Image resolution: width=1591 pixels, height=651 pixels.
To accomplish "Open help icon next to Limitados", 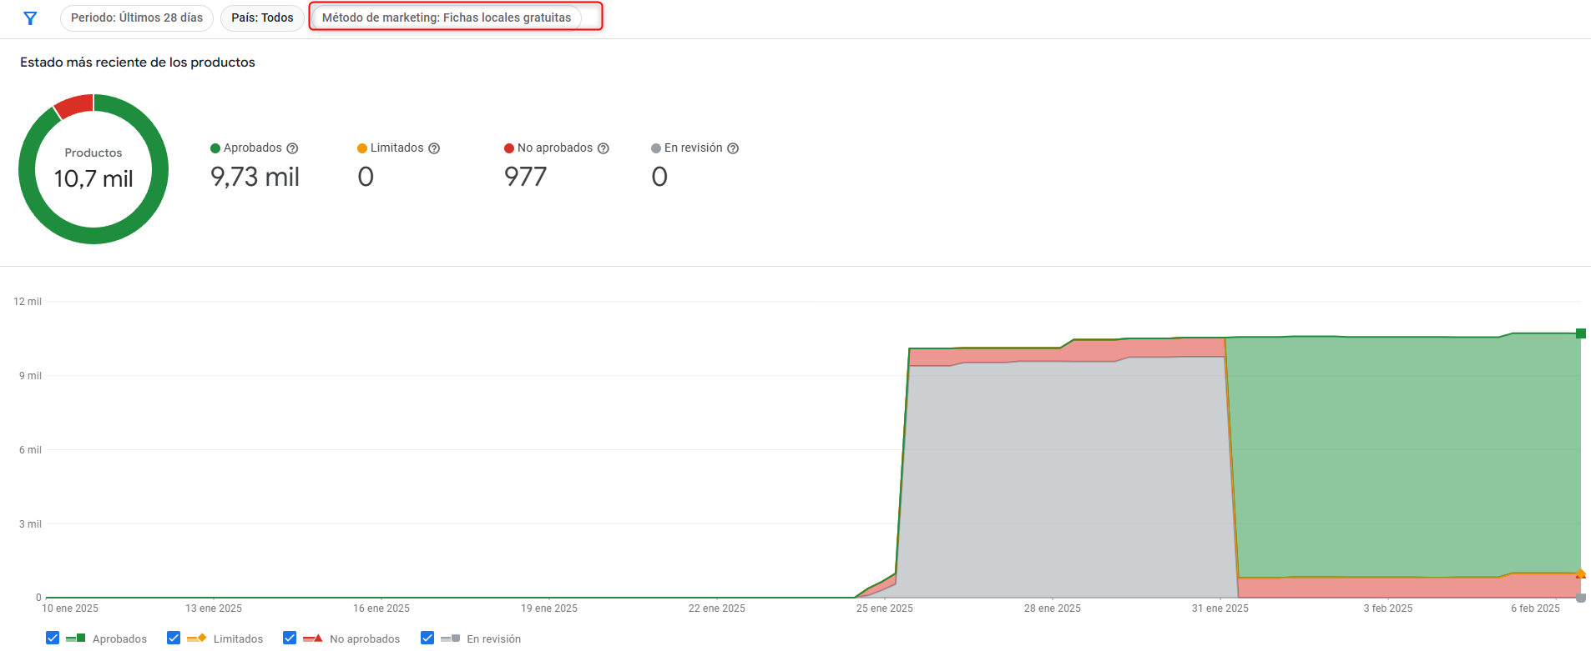I will (x=434, y=148).
